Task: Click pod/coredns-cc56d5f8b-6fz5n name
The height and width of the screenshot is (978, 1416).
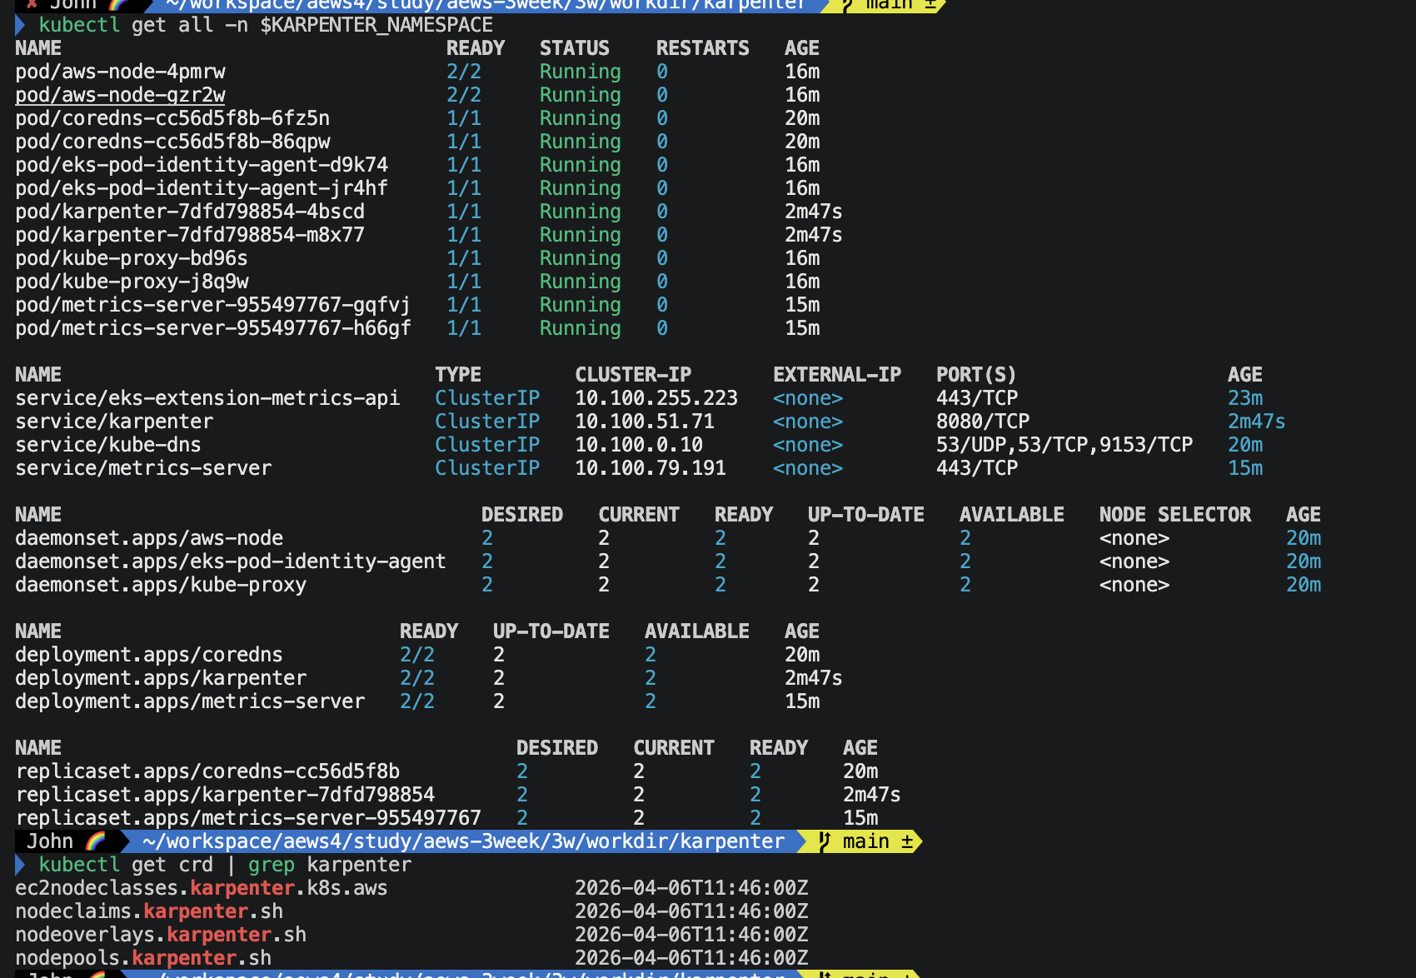Action: (x=172, y=118)
